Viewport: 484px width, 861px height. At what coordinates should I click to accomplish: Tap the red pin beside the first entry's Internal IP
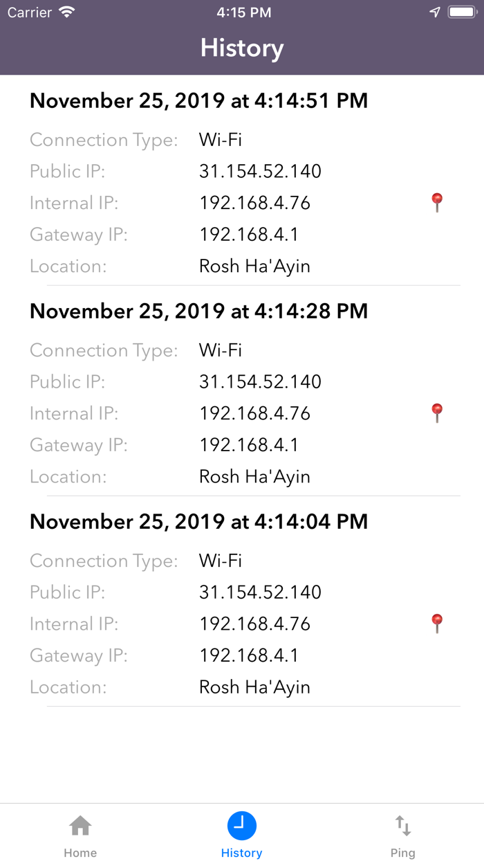pos(437,203)
